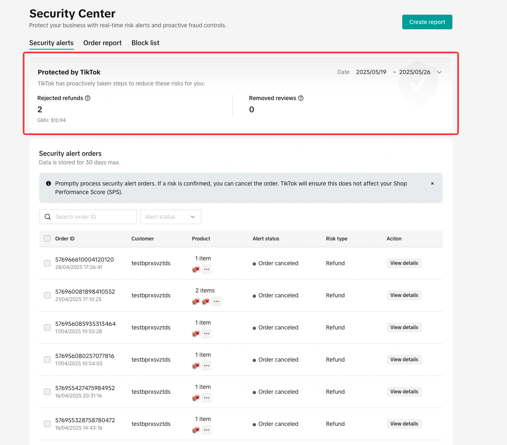The height and width of the screenshot is (445, 507).
Task: Select the checkbox for order 576956085935313464
Action: click(47, 327)
